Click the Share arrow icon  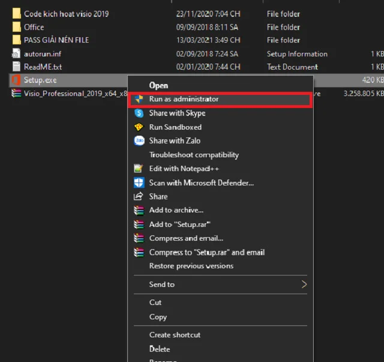pos(138,196)
